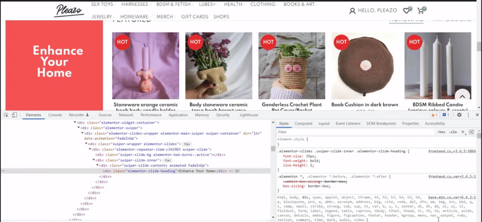The image size is (482, 222).
Task: Open the HARNESSES dropdown menu
Action: point(136,4)
